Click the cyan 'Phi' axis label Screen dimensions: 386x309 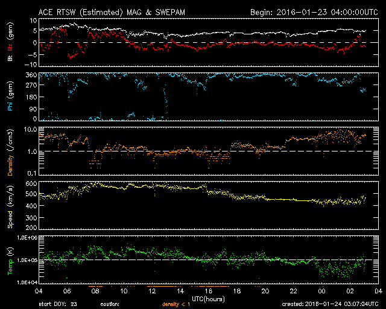tap(10, 106)
